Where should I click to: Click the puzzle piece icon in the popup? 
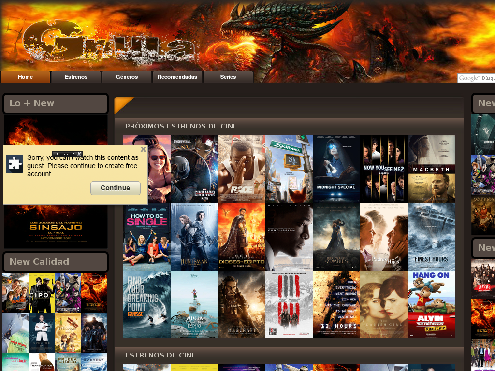(x=15, y=164)
